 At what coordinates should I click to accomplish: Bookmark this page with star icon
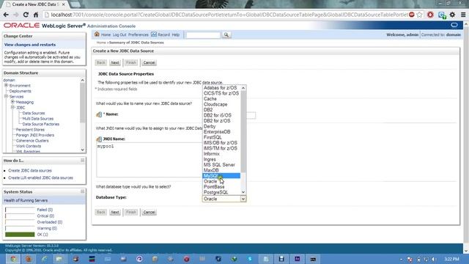coord(420,15)
